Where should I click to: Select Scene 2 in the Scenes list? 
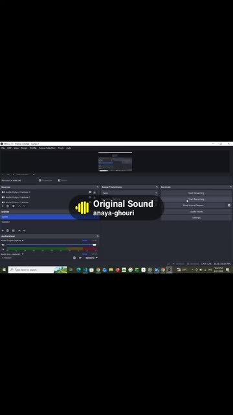[50, 222]
